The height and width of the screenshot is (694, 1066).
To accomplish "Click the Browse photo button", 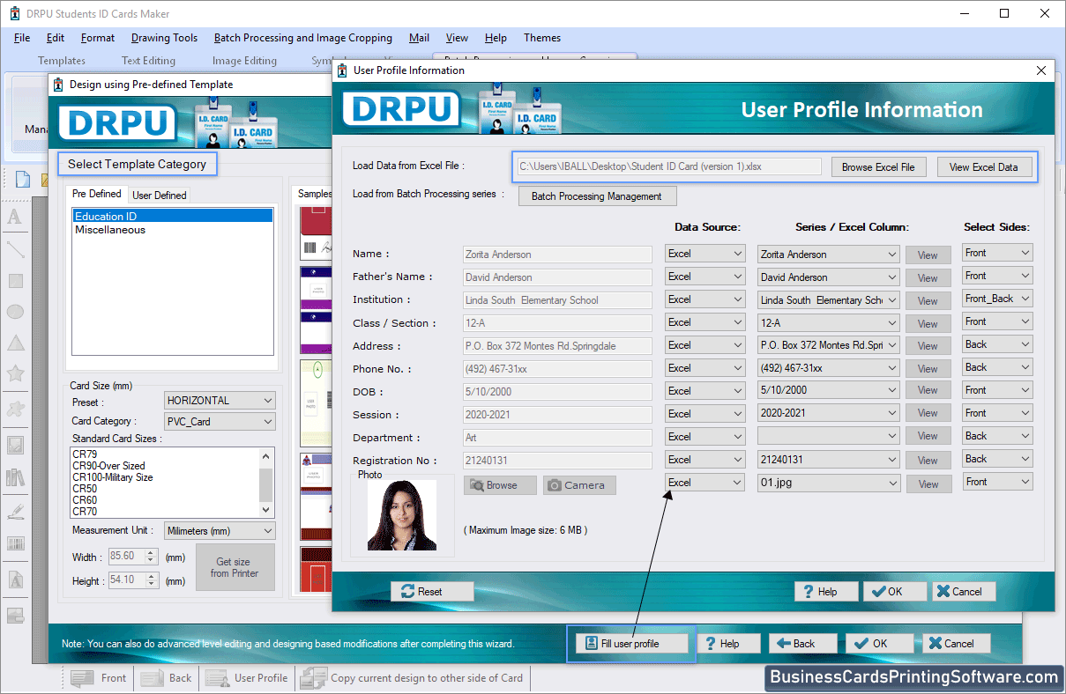I will coord(500,485).
